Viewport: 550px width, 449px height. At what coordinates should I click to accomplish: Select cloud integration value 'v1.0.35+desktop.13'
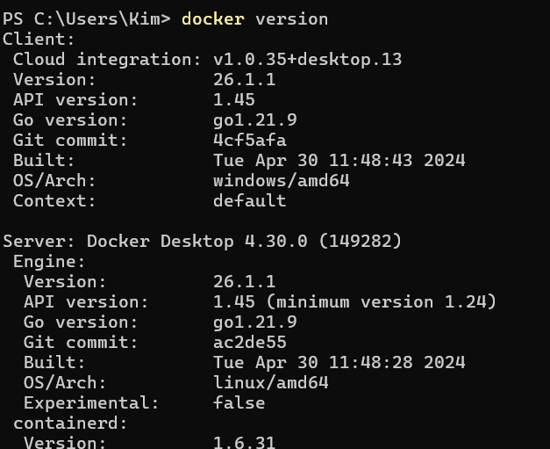pyautogui.click(x=308, y=60)
